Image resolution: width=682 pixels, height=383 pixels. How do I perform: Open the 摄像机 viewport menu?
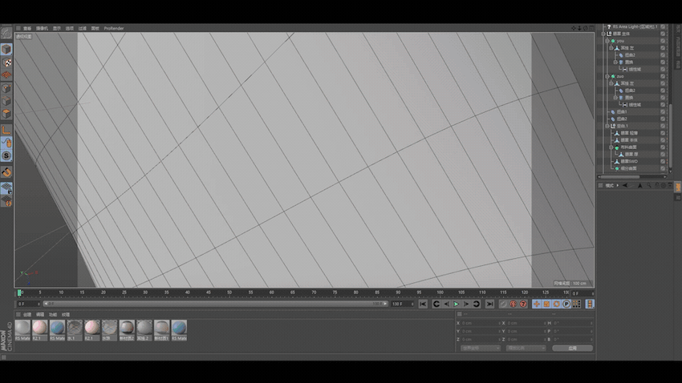[x=43, y=28]
